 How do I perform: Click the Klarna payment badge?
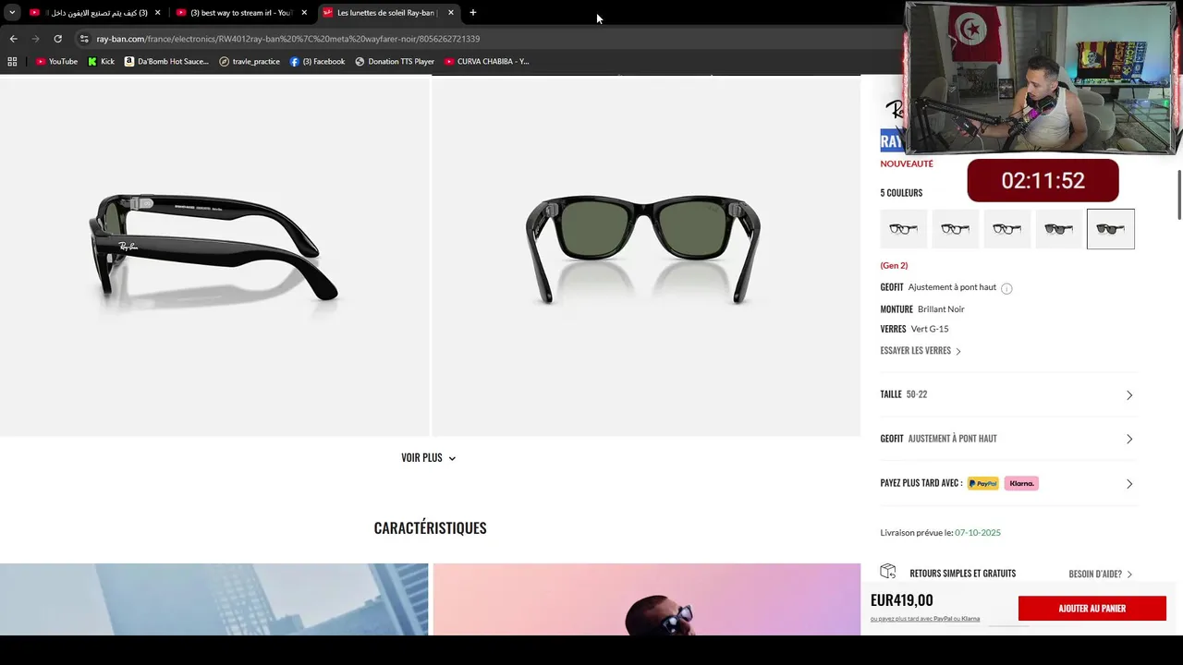pos(1021,483)
